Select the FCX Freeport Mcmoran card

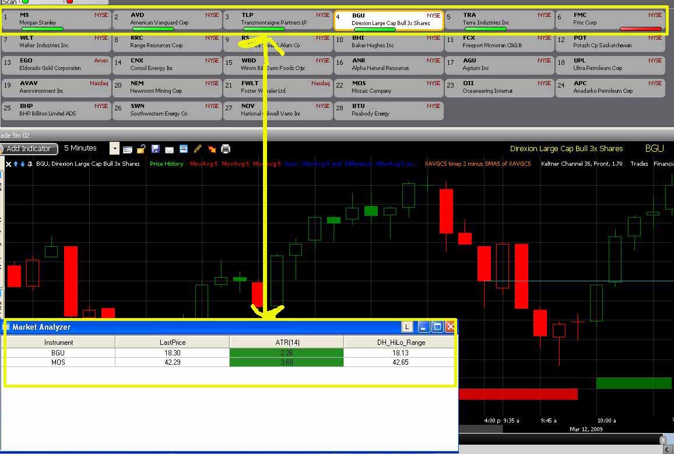pos(500,42)
